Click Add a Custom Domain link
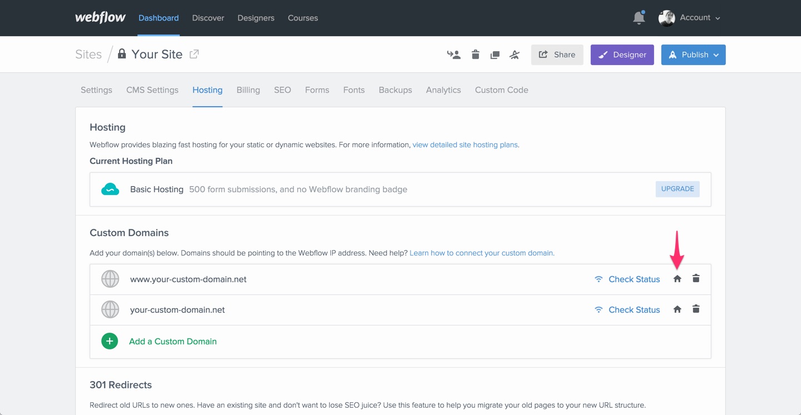801x415 pixels. (x=173, y=342)
